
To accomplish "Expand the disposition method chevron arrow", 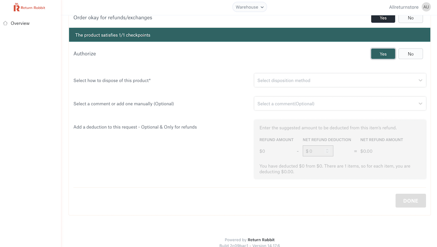I will [x=420, y=81].
